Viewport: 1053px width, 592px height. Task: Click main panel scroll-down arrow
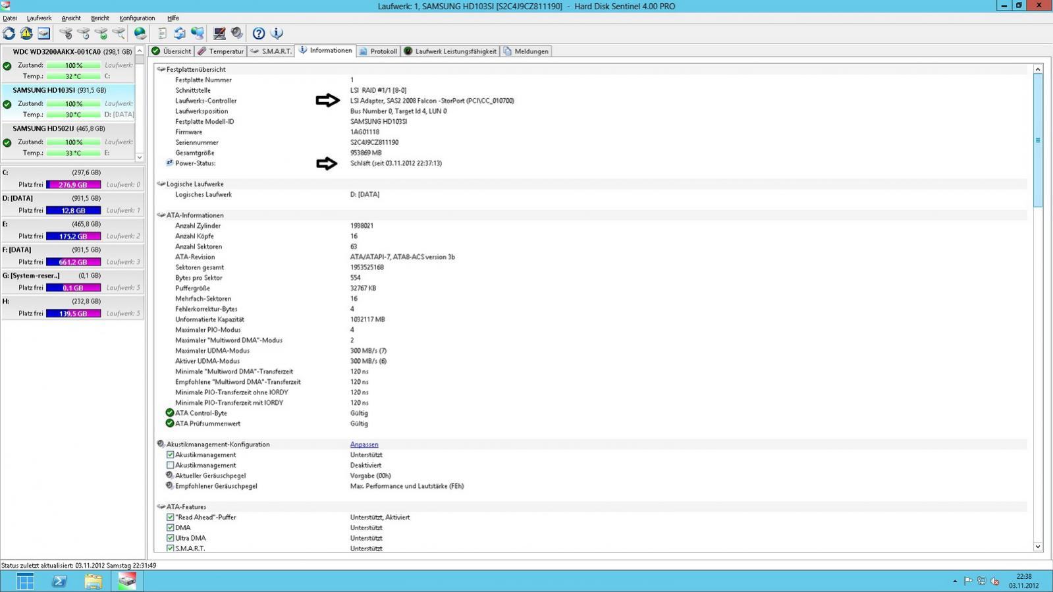click(1038, 547)
